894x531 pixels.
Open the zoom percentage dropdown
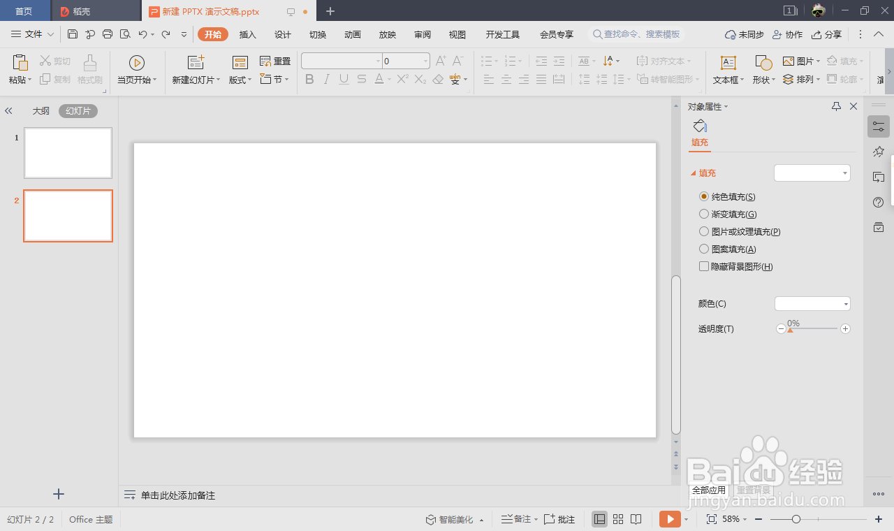(x=735, y=519)
